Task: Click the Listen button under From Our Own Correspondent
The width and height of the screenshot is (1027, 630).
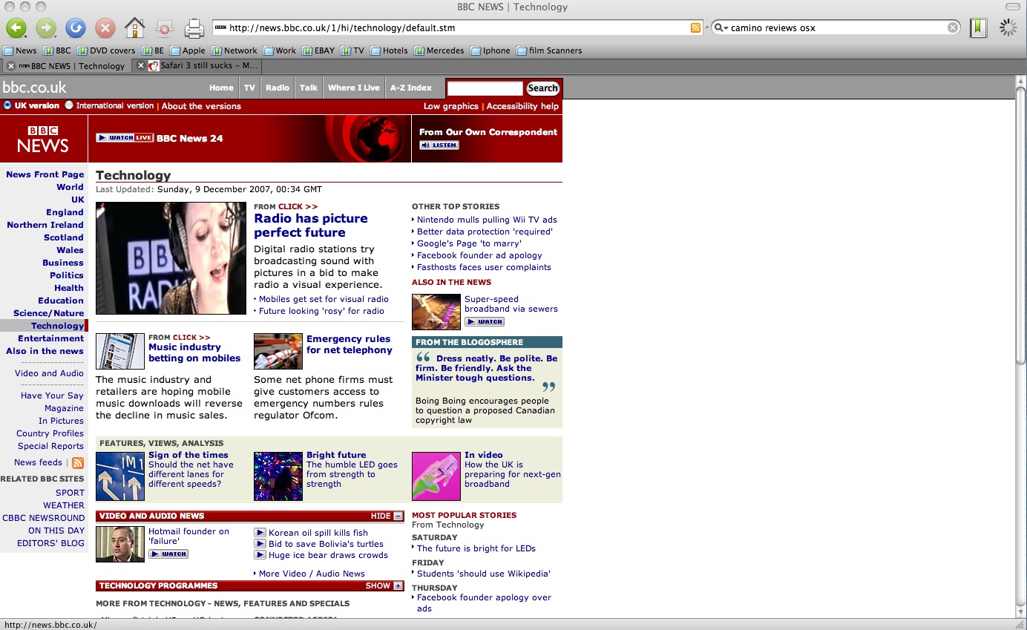Action: click(439, 145)
